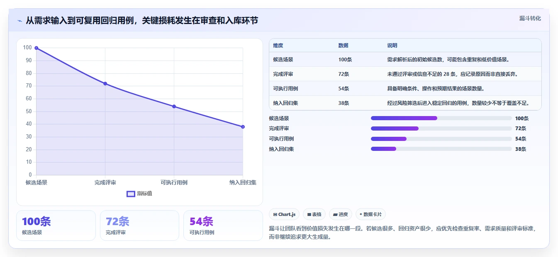Click the 候选场娯 x-axis label under the chart
This screenshot has width=558, height=257.
tap(37, 182)
